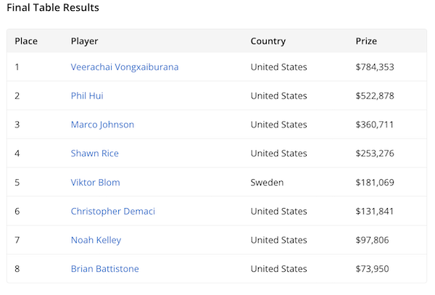
Task: Click the Phil Hui player link
Action: tap(87, 96)
